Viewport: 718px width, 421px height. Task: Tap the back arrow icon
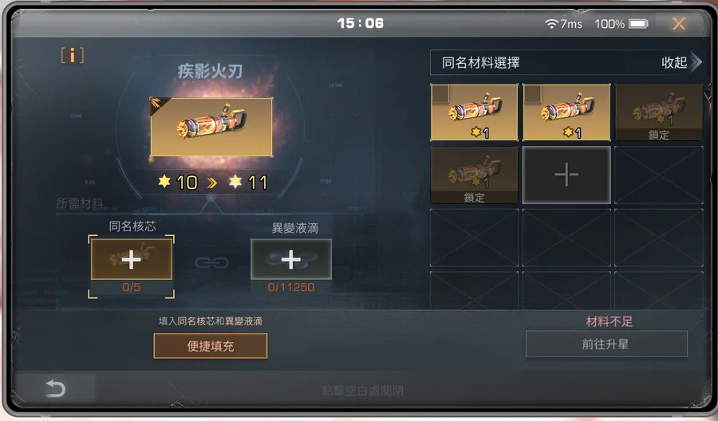click(55, 388)
